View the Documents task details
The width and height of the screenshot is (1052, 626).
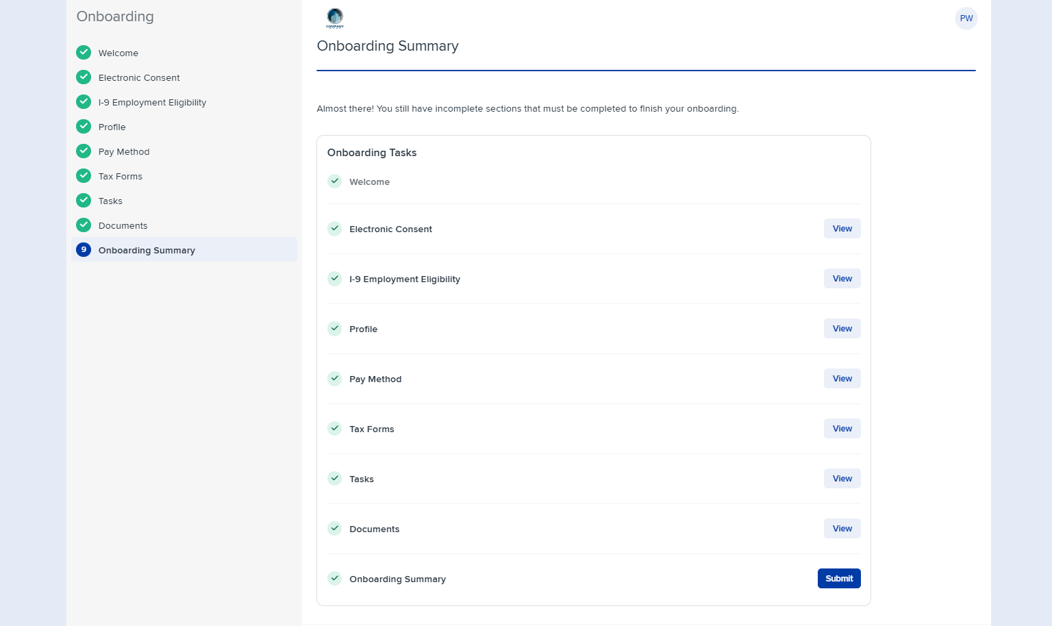pyautogui.click(x=842, y=528)
